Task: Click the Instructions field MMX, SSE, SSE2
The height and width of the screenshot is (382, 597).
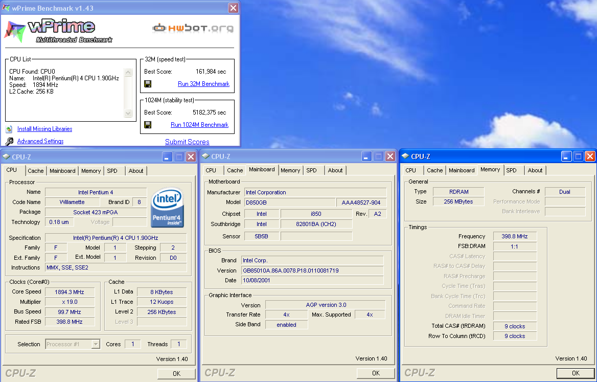Action: (x=116, y=268)
